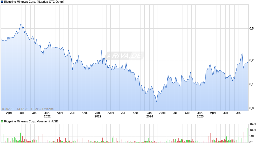Click the 'Jan. 2025' time axis label
Image resolution: width=260 pixels, height=145 pixels.
coord(200,115)
